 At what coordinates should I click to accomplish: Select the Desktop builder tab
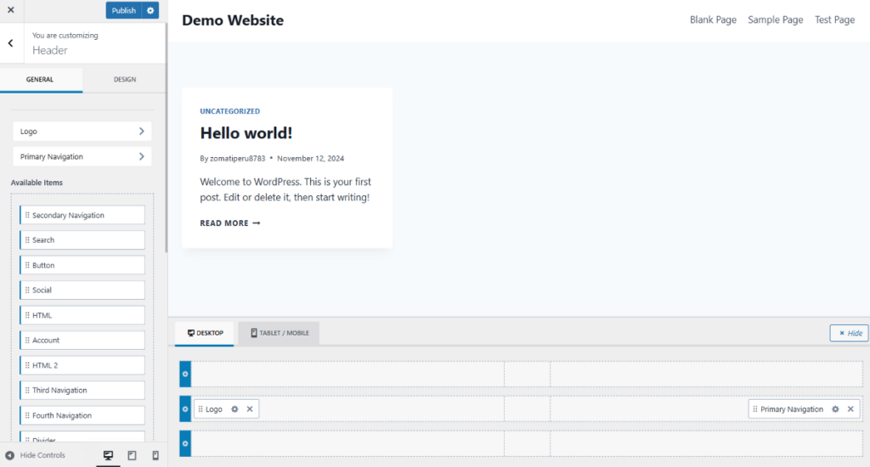[x=205, y=334]
